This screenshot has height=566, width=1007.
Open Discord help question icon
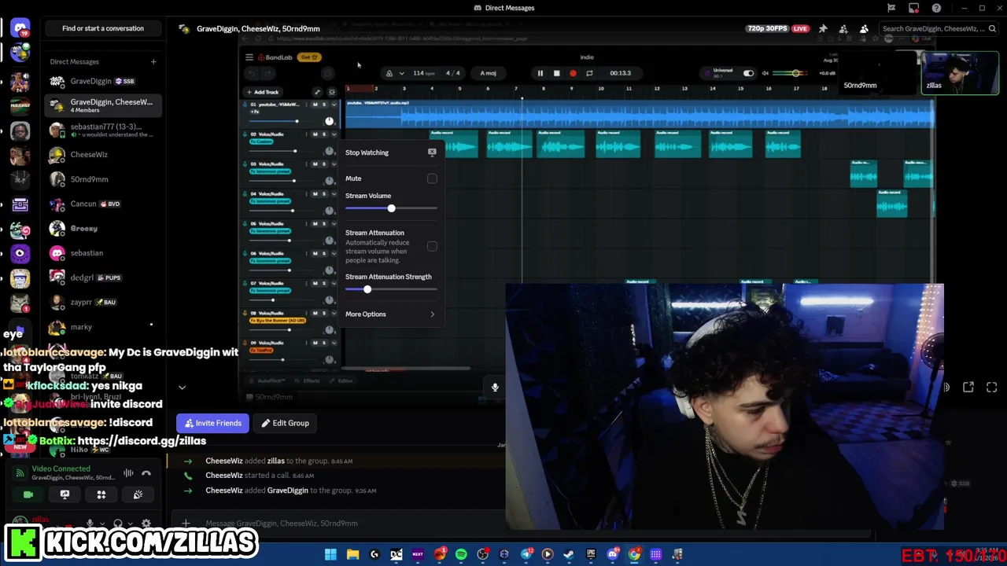tap(936, 8)
